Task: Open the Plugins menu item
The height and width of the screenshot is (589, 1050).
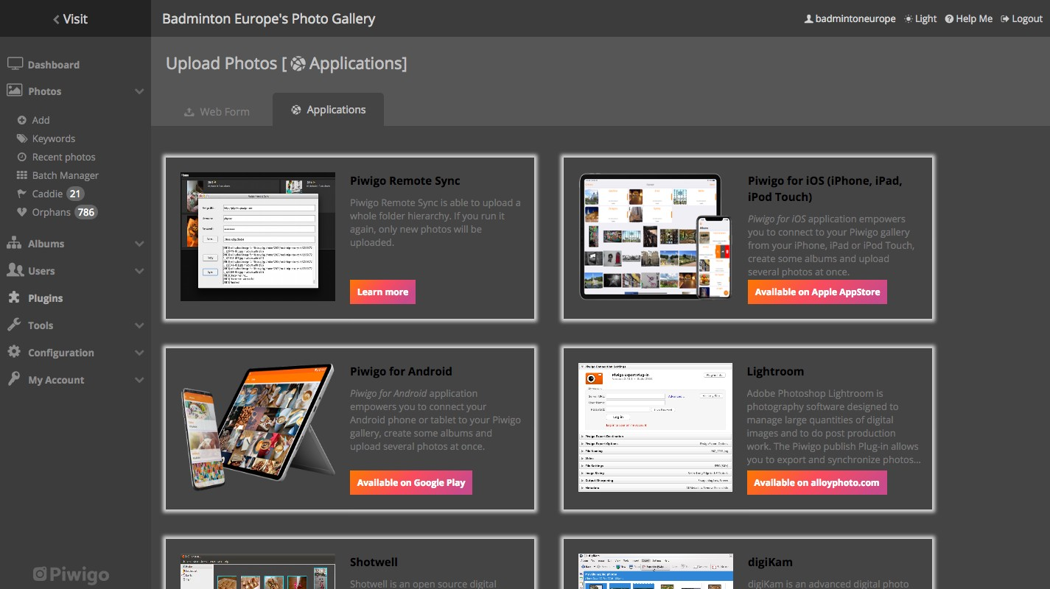Action: click(45, 298)
